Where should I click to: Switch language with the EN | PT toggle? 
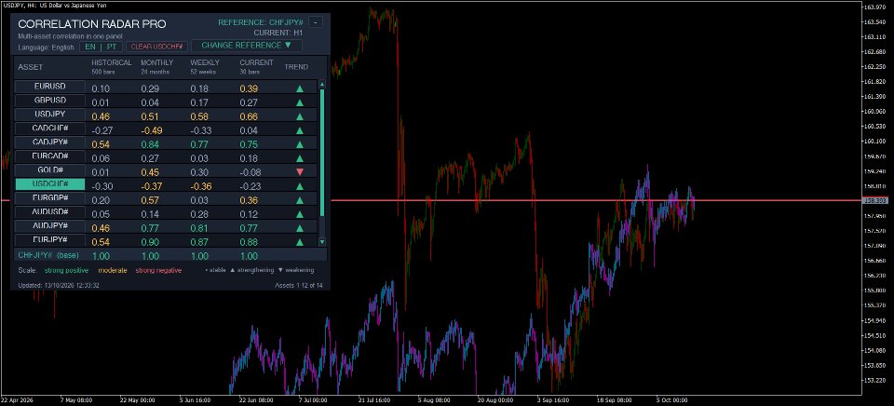pos(101,47)
